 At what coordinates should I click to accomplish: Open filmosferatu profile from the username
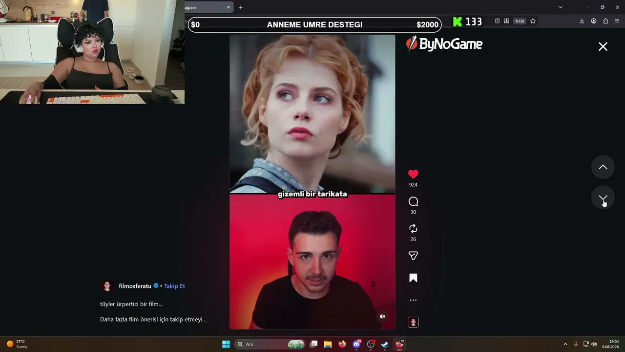pyautogui.click(x=135, y=286)
